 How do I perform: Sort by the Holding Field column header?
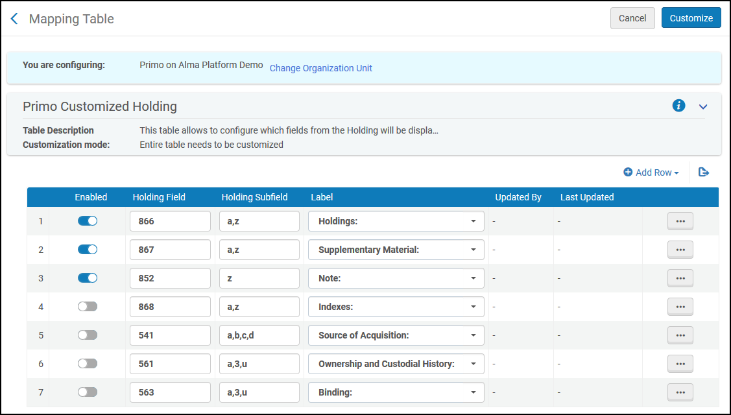159,197
